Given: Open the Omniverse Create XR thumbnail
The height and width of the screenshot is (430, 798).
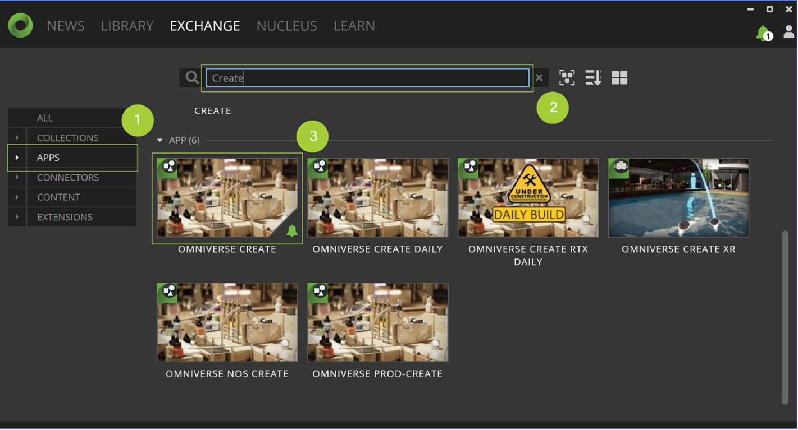Looking at the screenshot, I should [x=679, y=197].
